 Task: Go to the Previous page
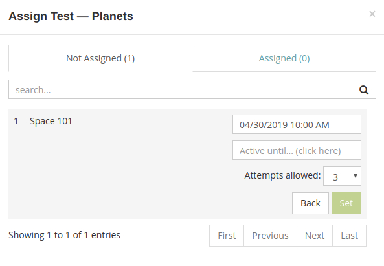[x=271, y=236]
